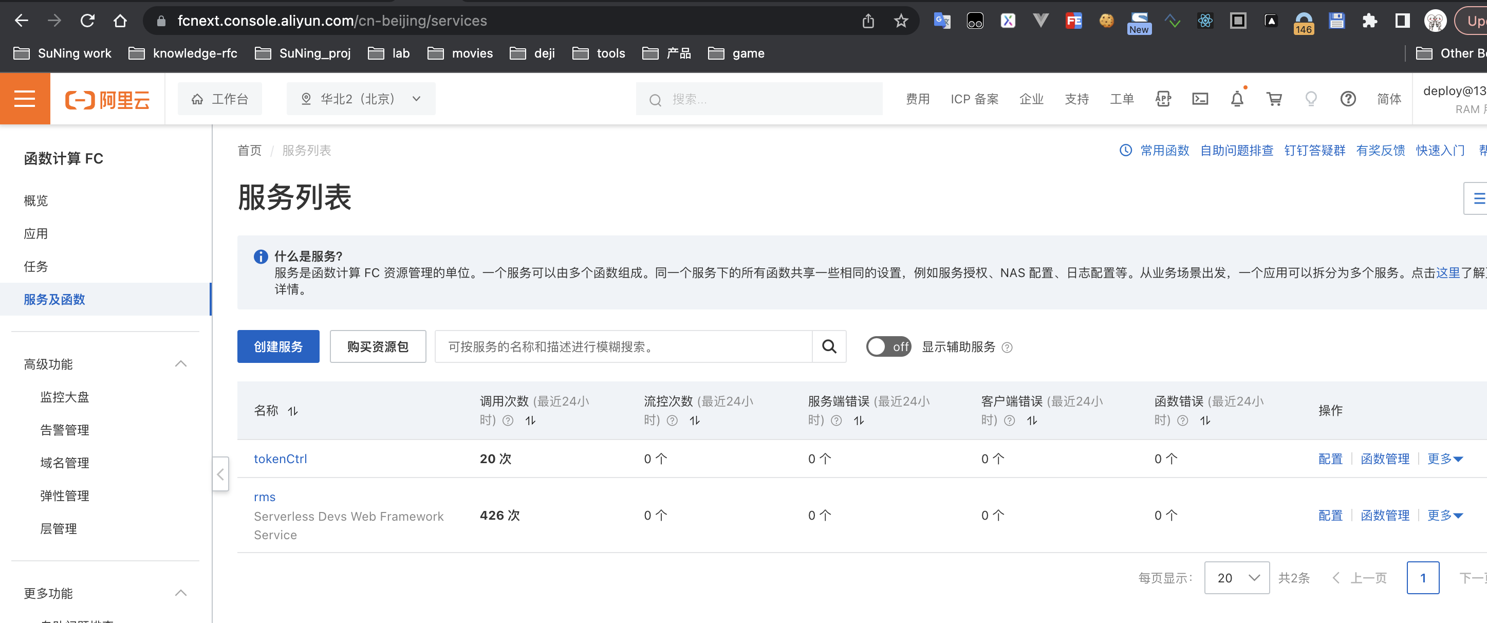Sort by 客户端错误 column

pyautogui.click(x=1032, y=421)
